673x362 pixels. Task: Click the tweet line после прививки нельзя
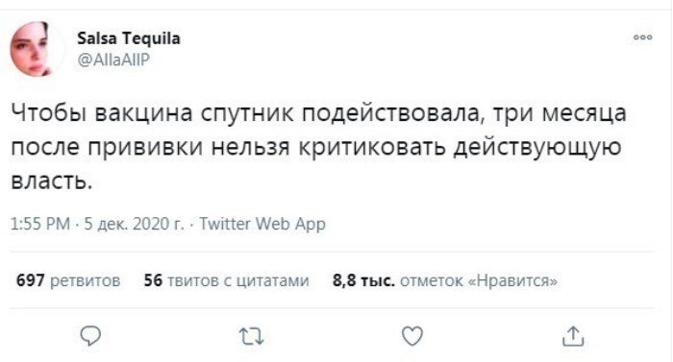pos(316,148)
